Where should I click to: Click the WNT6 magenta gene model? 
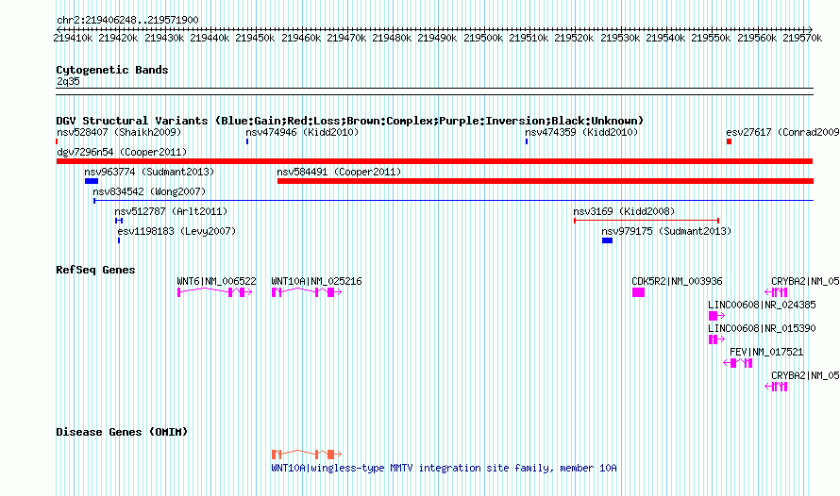(214, 291)
